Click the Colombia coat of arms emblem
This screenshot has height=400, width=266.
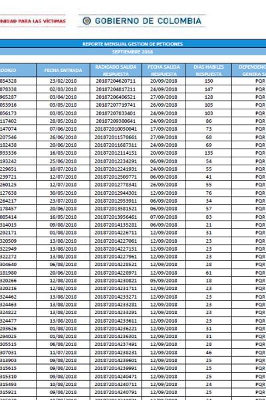(x=86, y=21)
